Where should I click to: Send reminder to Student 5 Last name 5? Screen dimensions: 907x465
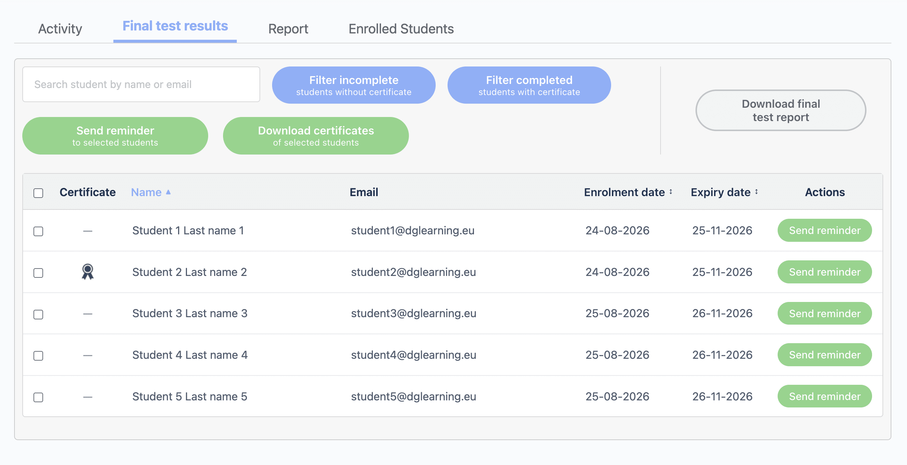[825, 396]
